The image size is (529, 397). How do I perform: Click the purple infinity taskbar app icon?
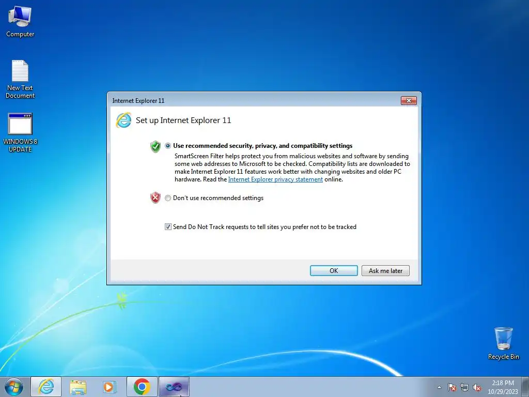(x=174, y=387)
